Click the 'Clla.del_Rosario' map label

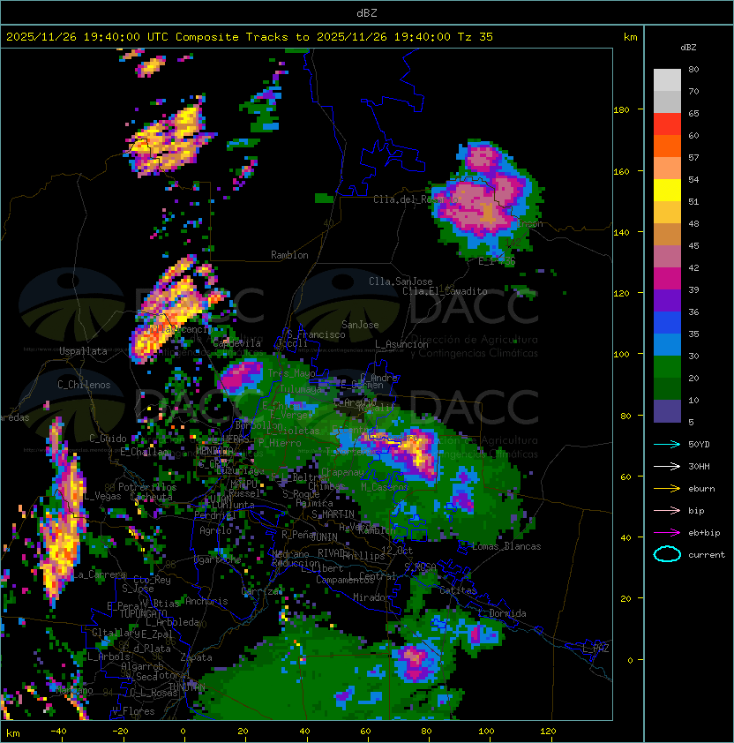point(416,199)
